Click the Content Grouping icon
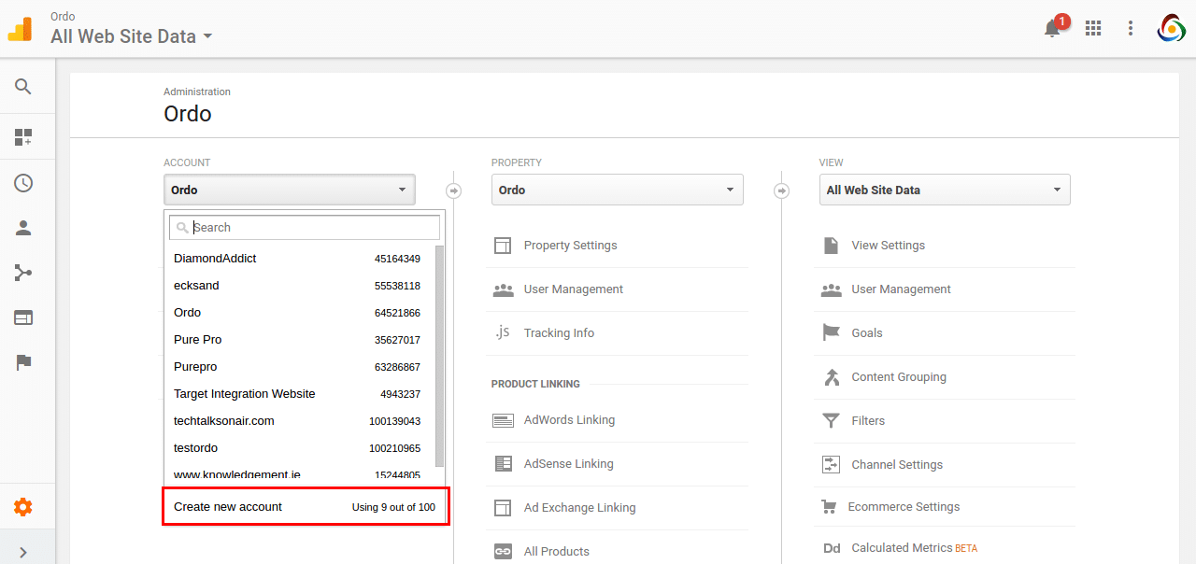The height and width of the screenshot is (564, 1196). pyautogui.click(x=831, y=377)
